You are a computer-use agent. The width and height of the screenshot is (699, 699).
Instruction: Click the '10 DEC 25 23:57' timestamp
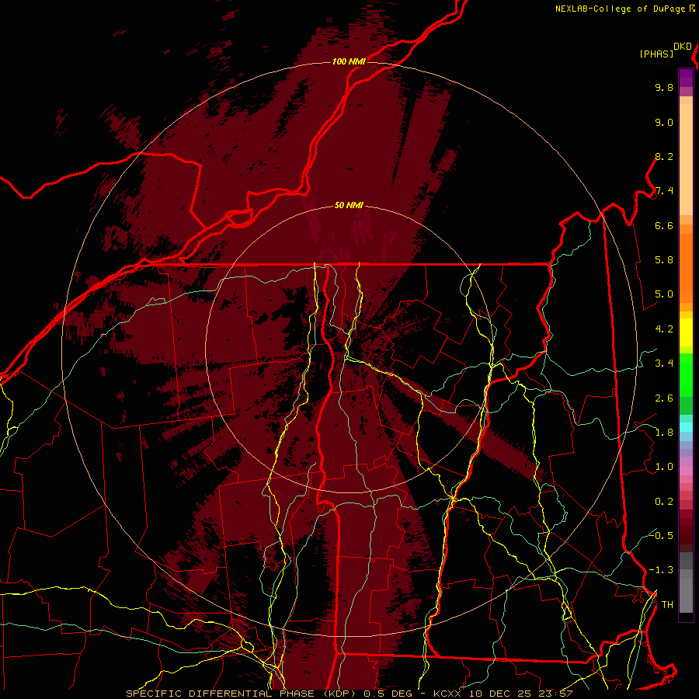point(520,694)
